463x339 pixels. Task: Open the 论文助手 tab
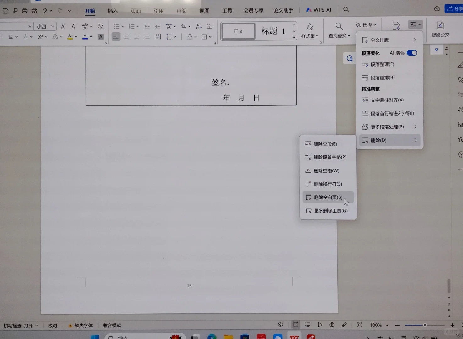click(283, 10)
